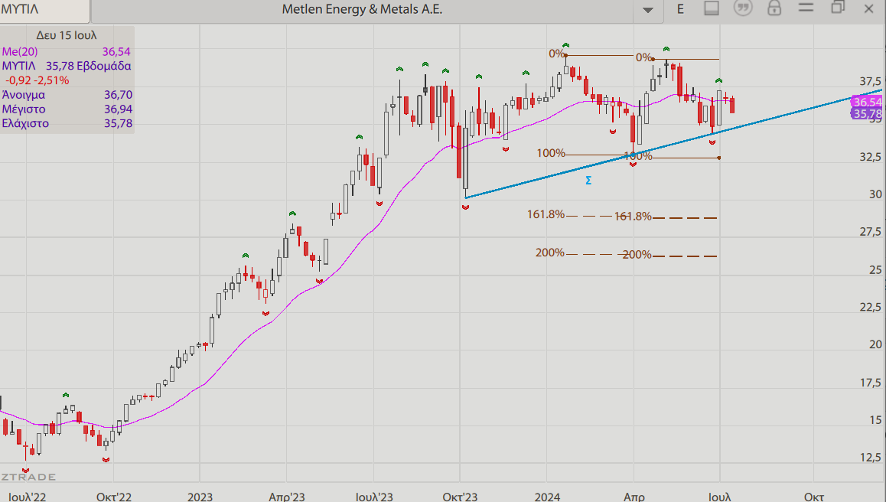Screen dimensions: 886x502
Task: Click the date label Δευ 15 Ιουλ
Action: pyautogui.click(x=67, y=35)
